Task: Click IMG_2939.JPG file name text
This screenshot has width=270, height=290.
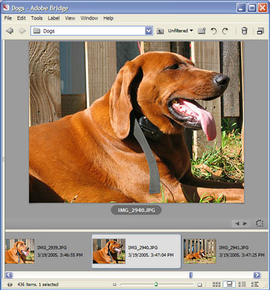Action: pyautogui.click(x=52, y=247)
